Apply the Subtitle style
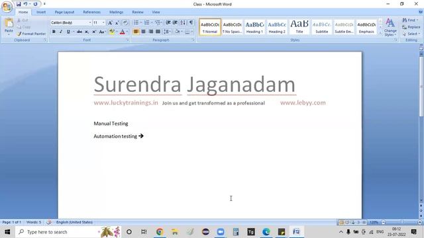424x238 pixels. [322, 27]
